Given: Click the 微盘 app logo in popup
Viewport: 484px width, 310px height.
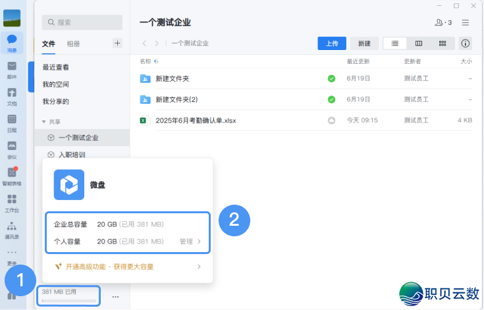Looking at the screenshot, I should 69,184.
